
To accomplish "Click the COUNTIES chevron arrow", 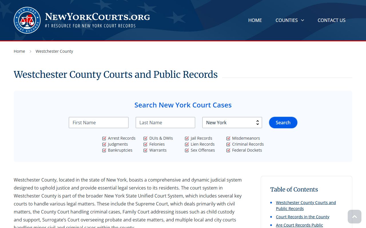I will coord(302,20).
